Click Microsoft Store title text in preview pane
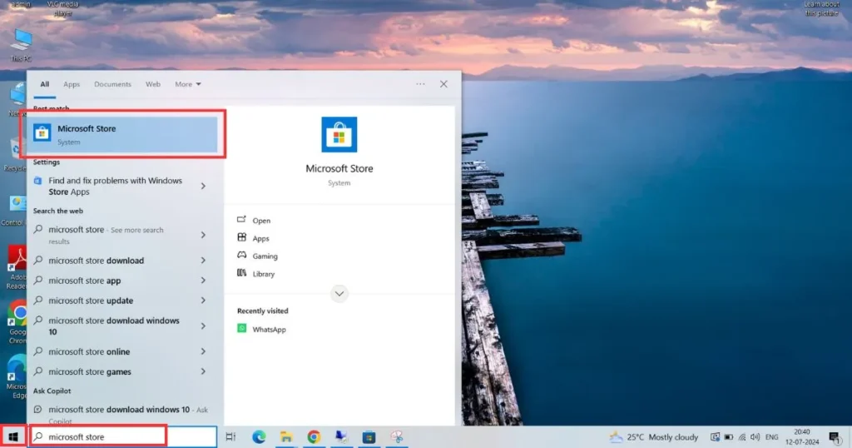The image size is (852, 448). click(339, 168)
